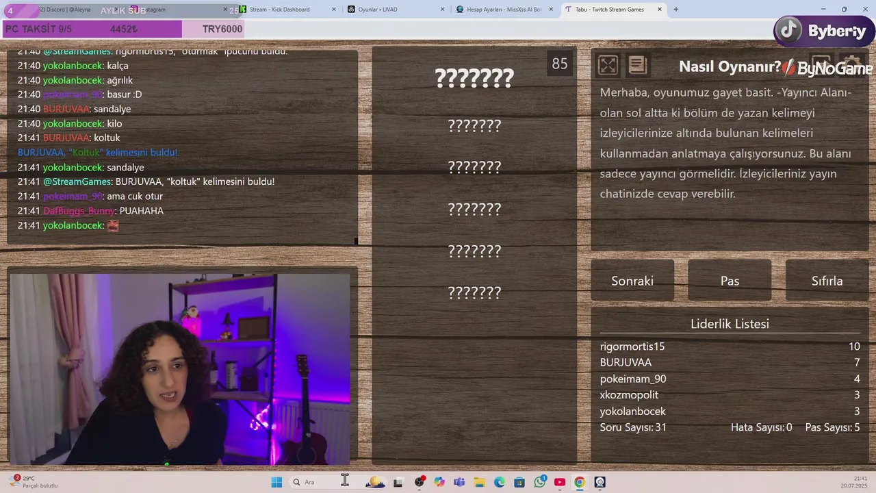Select xkozmopolit row in leaderboard
The width and height of the screenshot is (876, 493).
(x=730, y=395)
